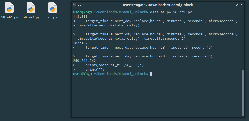Select the 59_a#1.py file icon
Image resolution: width=249 pixels, height=121 pixels.
pos(31,8)
